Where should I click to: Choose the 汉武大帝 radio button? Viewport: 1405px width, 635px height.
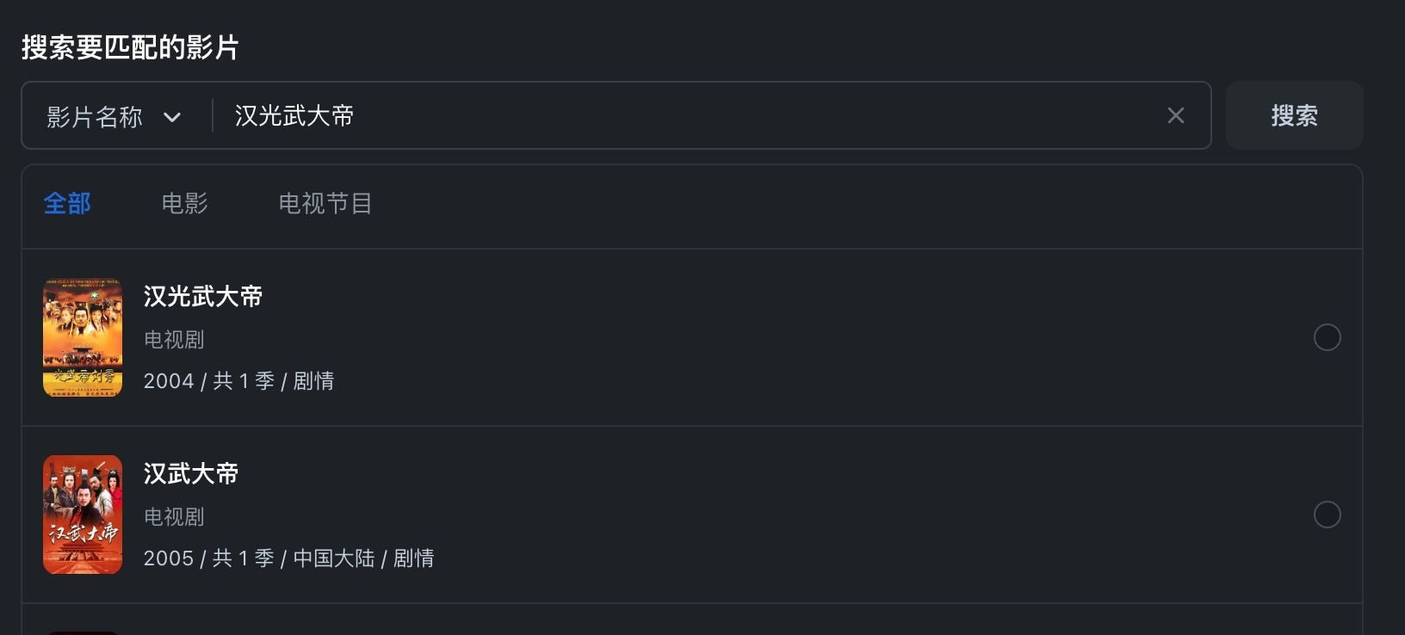[1327, 515]
